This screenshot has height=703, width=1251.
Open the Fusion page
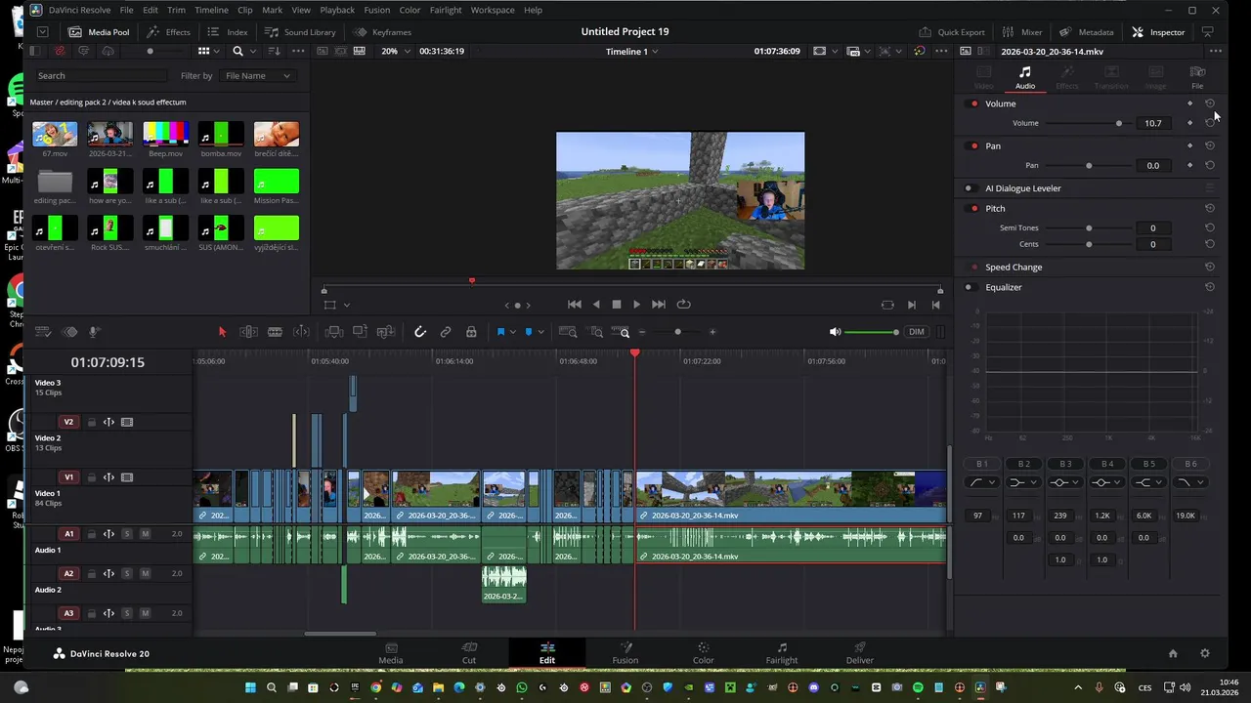[625, 652]
